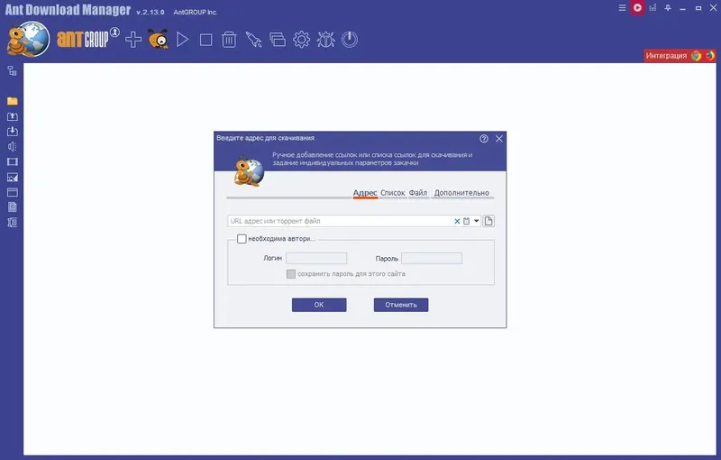The height and width of the screenshot is (460, 721).
Task: Select the video film category in sidebar
Action: tap(13, 162)
